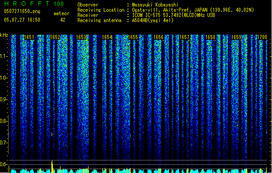Click the 0.8 kHz axis label
Viewport: 272px width, 173px height.
coord(3,121)
